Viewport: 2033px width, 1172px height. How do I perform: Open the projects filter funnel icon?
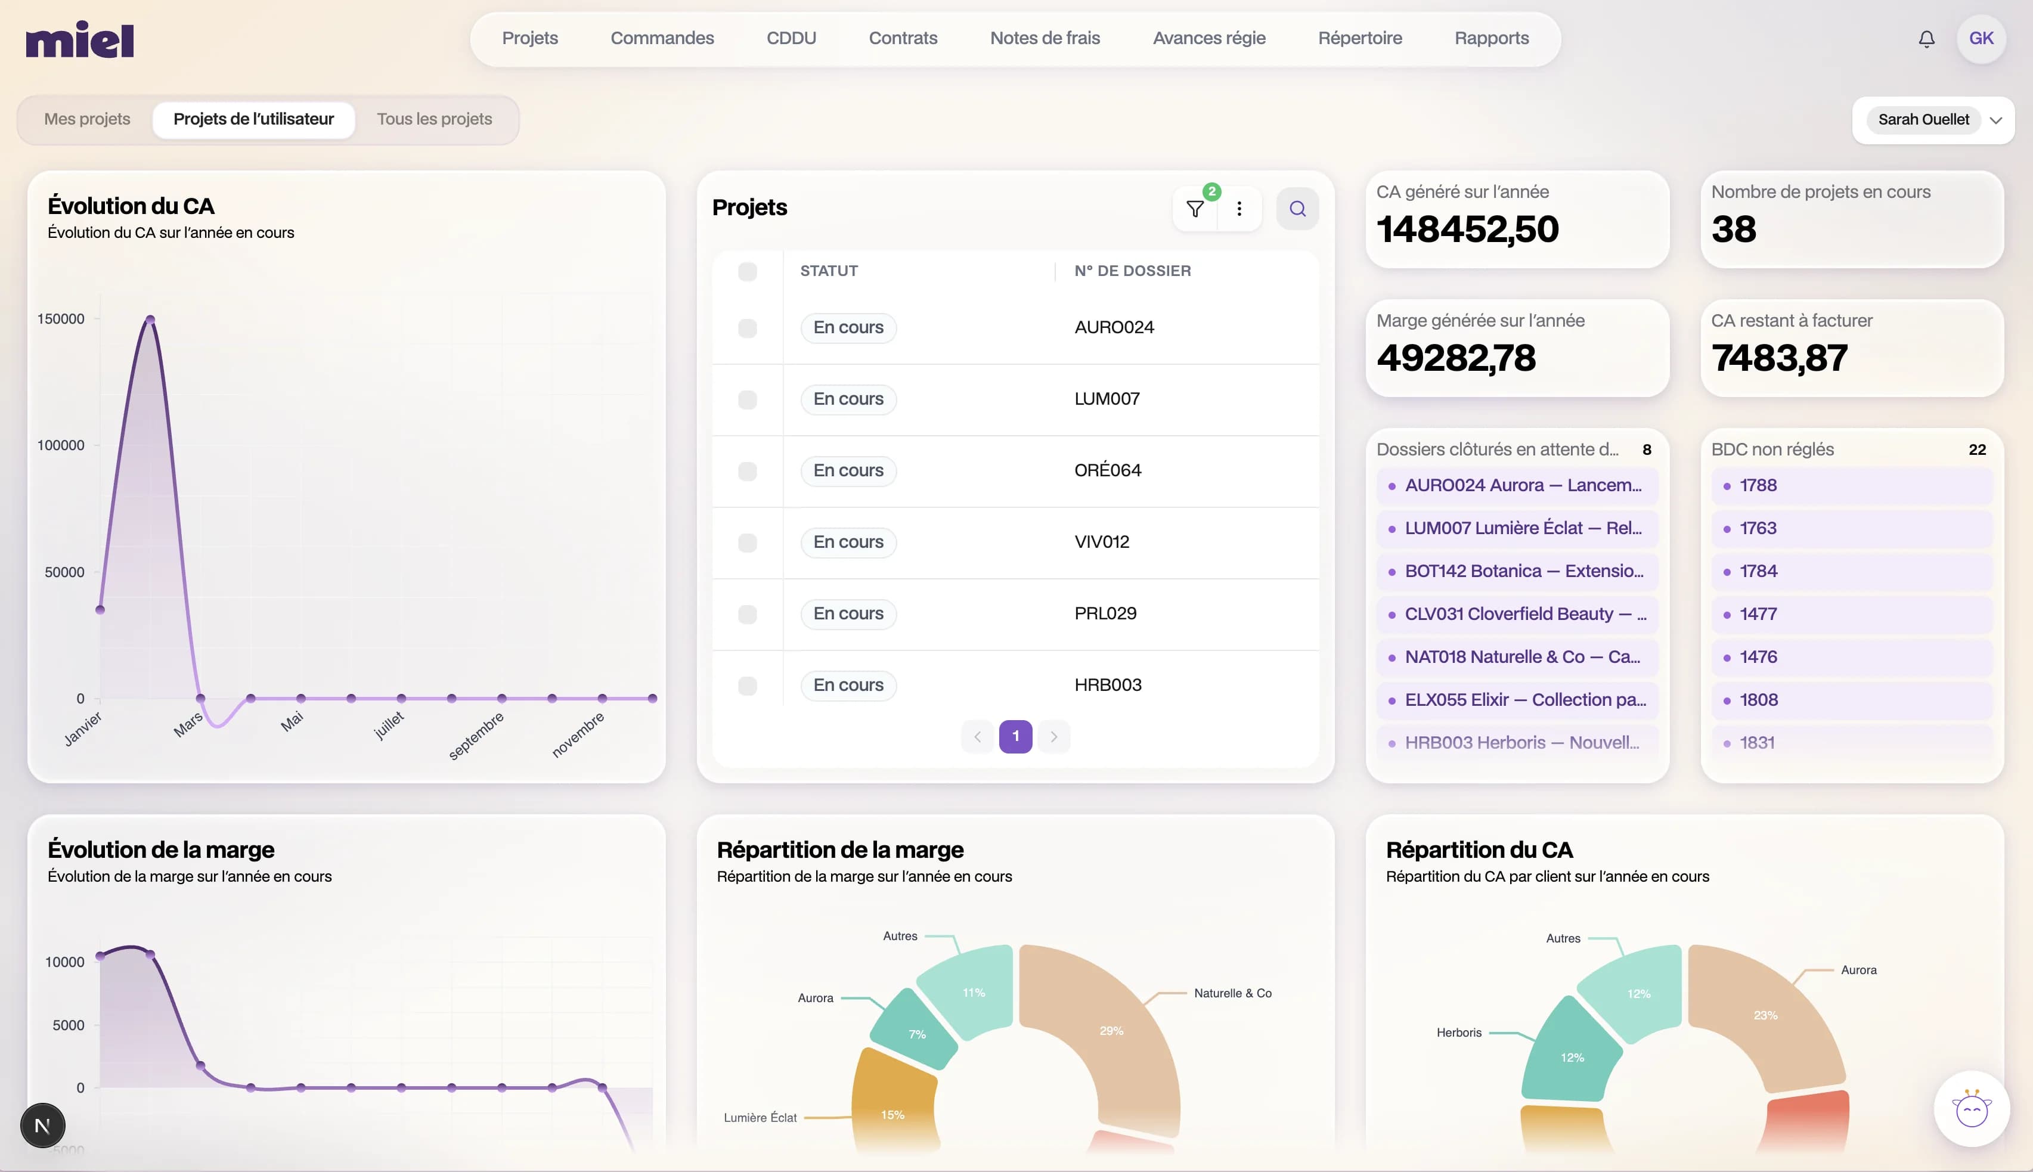[x=1195, y=209]
